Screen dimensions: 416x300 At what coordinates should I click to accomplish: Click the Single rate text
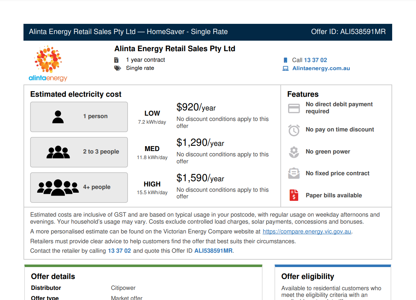tap(140, 68)
